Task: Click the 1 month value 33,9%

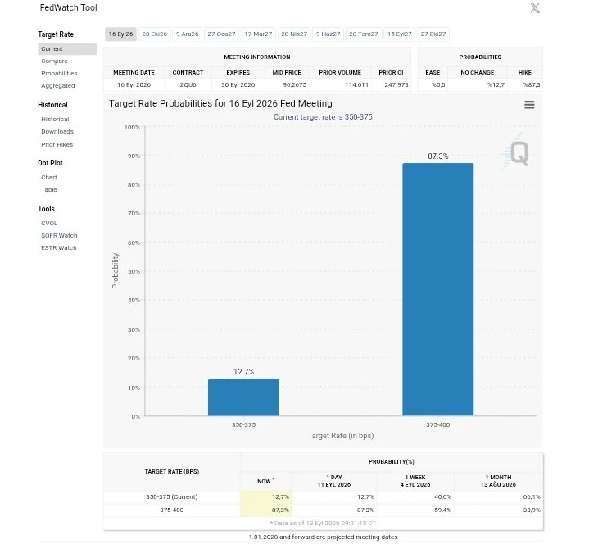Action: [498, 510]
